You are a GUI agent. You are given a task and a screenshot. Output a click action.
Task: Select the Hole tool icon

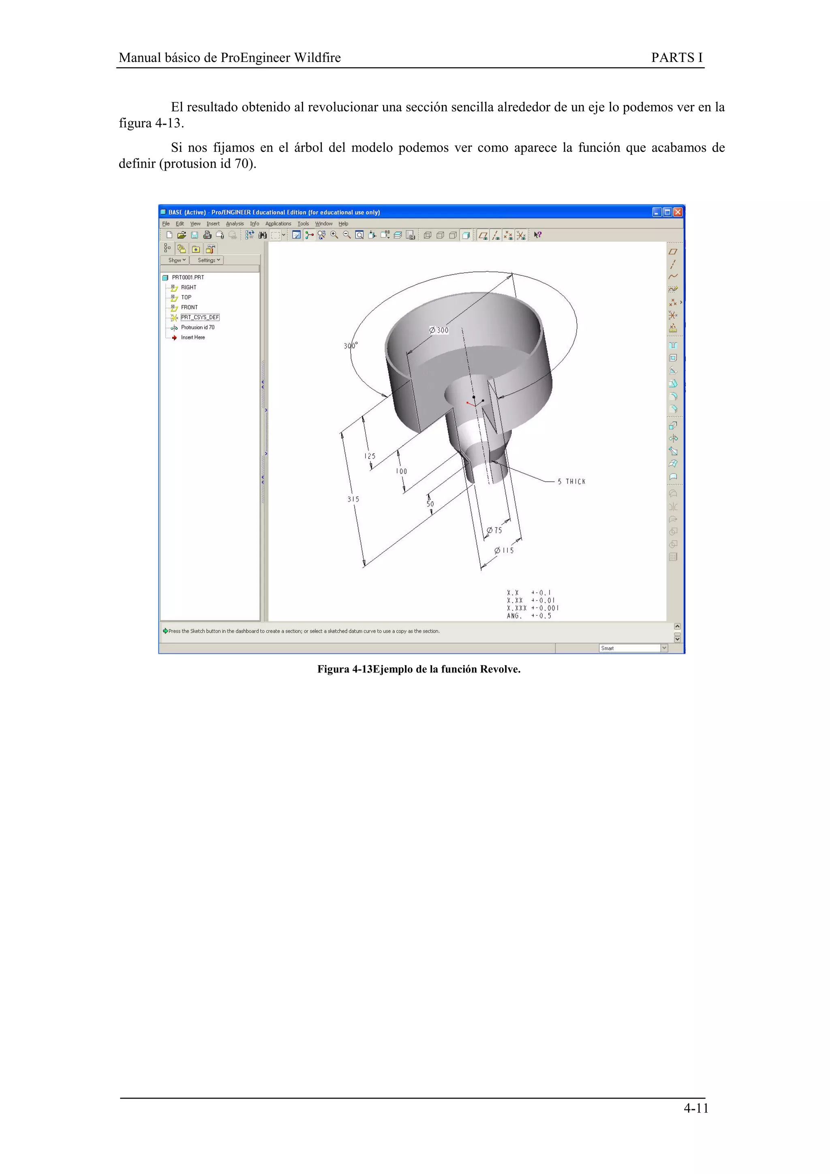click(x=673, y=345)
